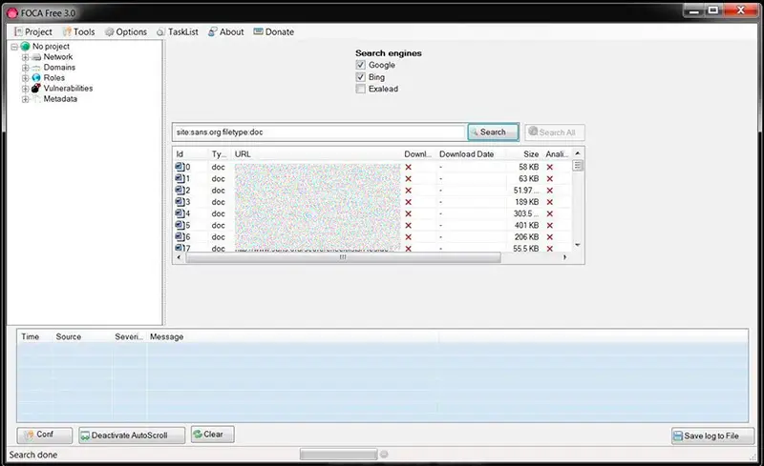This screenshot has height=466, width=764.
Task: Open the Project menu
Action: tap(33, 32)
